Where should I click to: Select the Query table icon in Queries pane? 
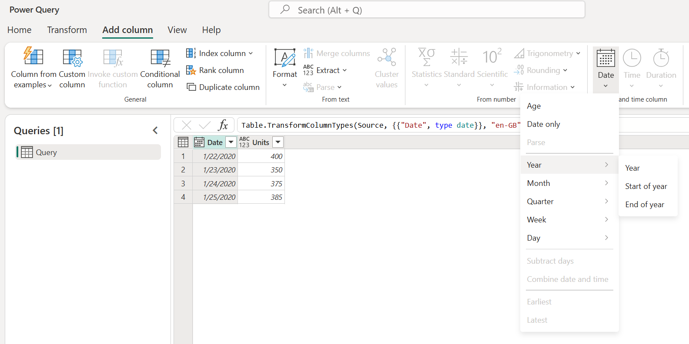(x=27, y=152)
